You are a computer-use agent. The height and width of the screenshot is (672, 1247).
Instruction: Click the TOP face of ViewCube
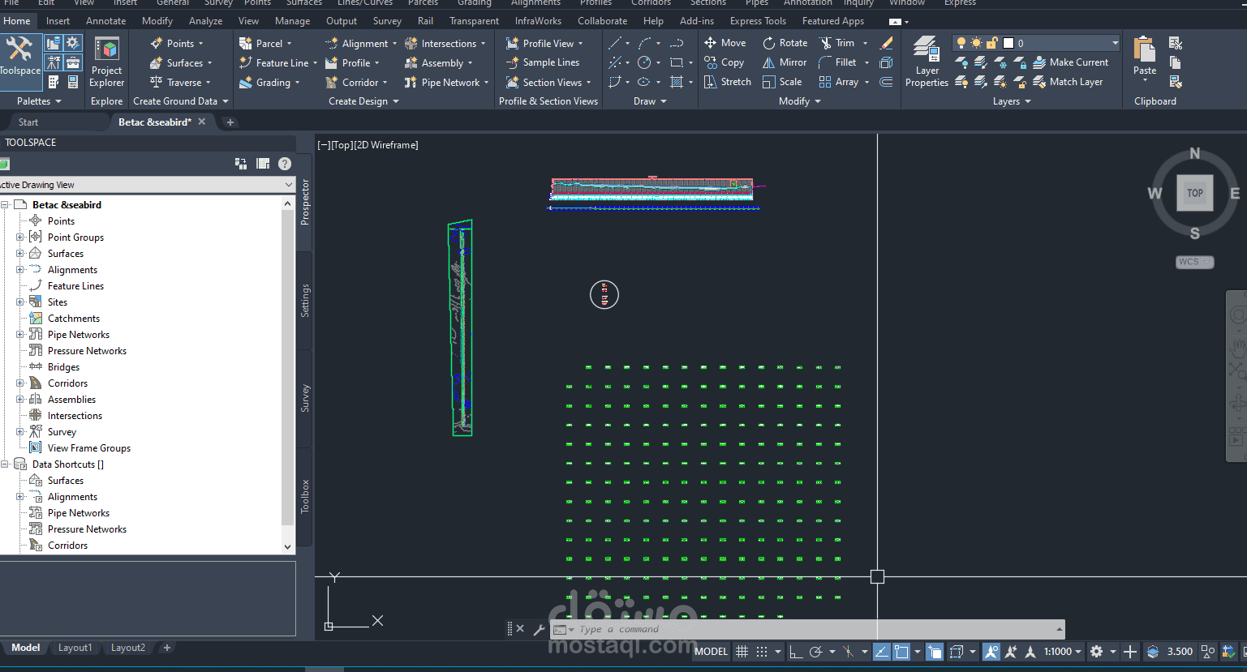(1195, 193)
